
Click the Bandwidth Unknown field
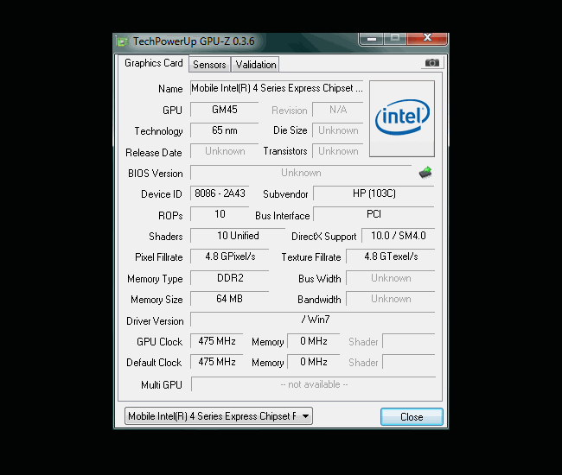(391, 299)
